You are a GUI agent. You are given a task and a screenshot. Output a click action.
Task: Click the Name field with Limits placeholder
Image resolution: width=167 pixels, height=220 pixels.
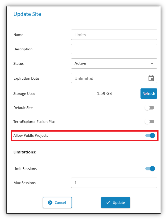pos(114,35)
